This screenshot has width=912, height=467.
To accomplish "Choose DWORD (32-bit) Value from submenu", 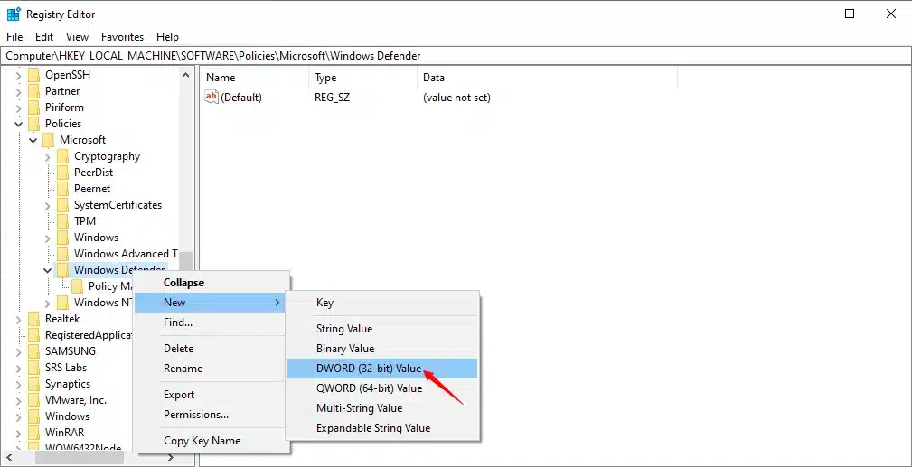I will pyautogui.click(x=369, y=369).
